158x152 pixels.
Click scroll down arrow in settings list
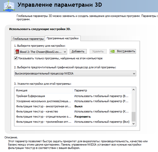[133, 123]
